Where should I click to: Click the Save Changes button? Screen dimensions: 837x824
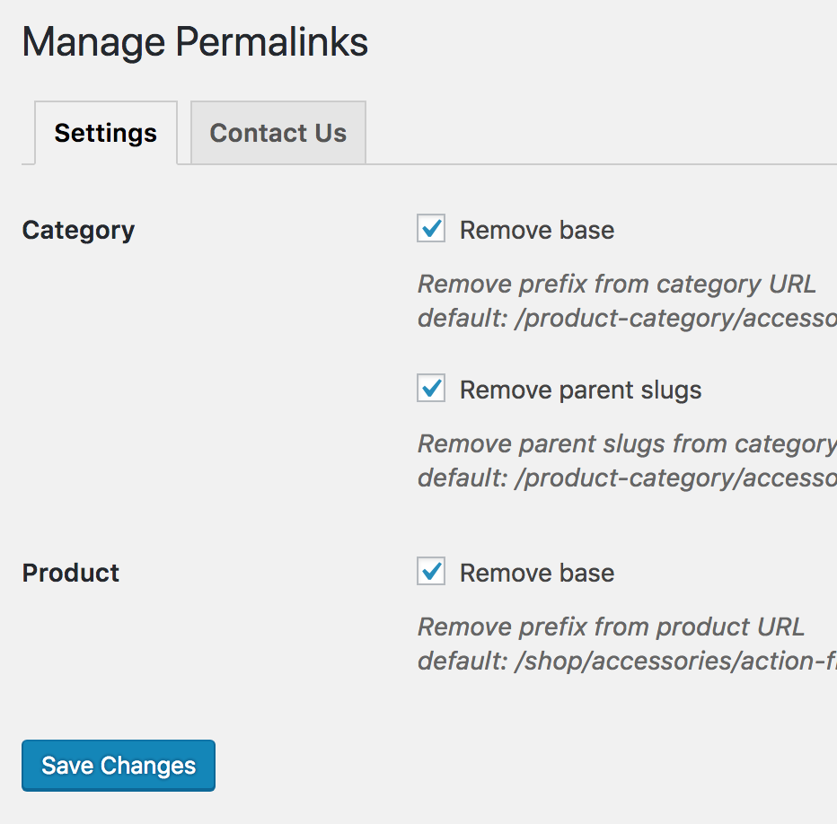coord(119,766)
